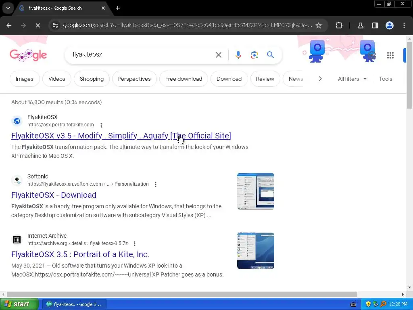Click the keyboard tray icon
The width and height of the screenshot is (413, 310).
pos(353,304)
